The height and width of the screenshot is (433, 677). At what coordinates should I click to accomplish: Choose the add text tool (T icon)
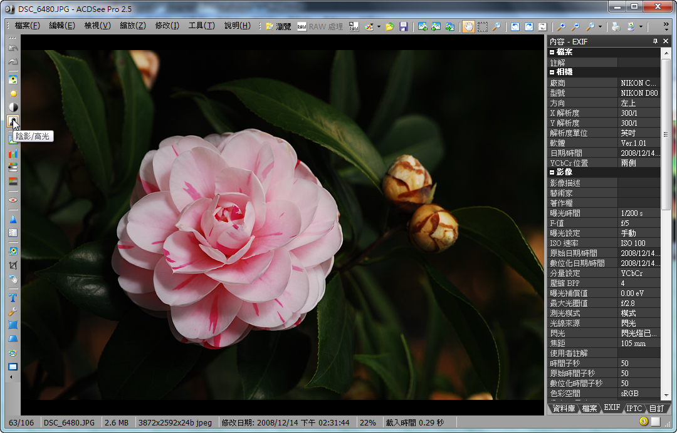click(x=13, y=298)
